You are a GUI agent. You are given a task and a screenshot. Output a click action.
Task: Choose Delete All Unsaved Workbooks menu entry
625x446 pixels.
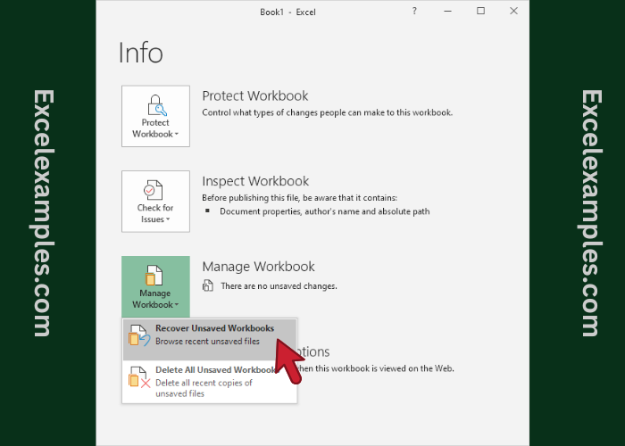[212, 376]
